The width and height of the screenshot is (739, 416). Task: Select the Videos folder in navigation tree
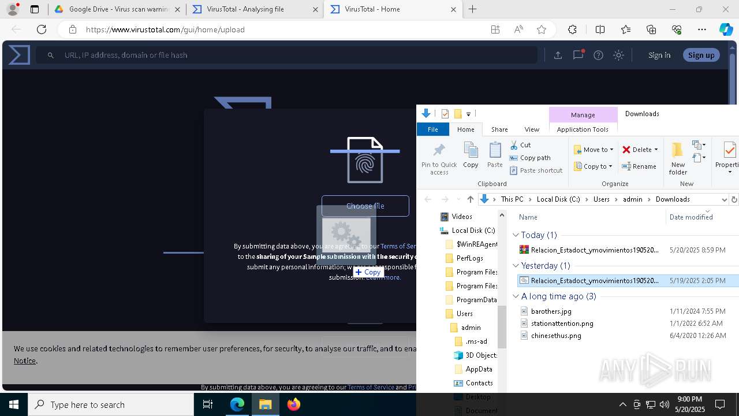(462, 217)
